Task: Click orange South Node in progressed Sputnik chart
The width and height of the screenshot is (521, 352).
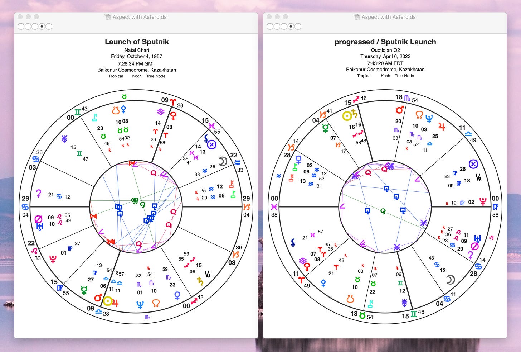Action: 350,298
